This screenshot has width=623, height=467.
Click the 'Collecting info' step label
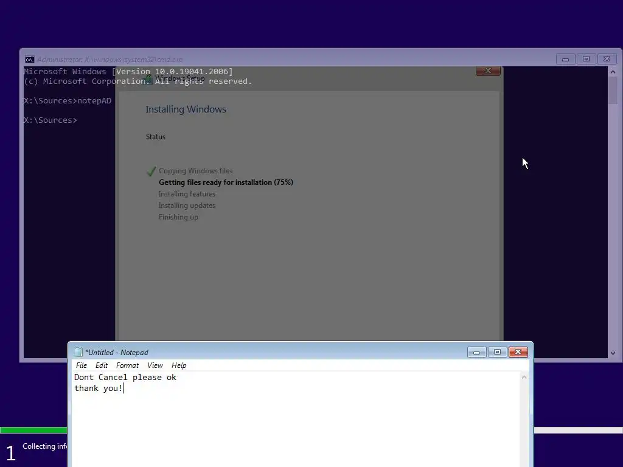[44, 446]
